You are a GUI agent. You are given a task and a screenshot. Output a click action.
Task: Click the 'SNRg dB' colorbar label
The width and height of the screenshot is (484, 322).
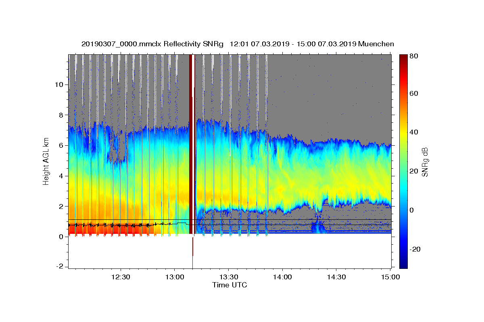(425, 163)
